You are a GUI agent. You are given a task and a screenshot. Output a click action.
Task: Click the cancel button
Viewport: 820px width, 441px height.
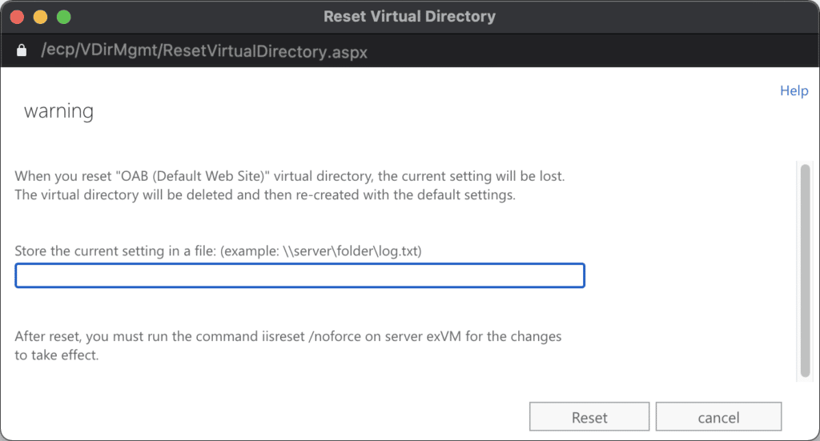coord(718,417)
